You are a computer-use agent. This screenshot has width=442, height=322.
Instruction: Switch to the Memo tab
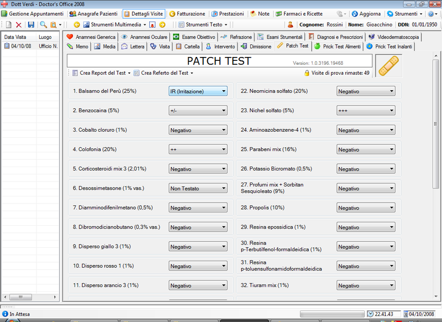coord(77,46)
